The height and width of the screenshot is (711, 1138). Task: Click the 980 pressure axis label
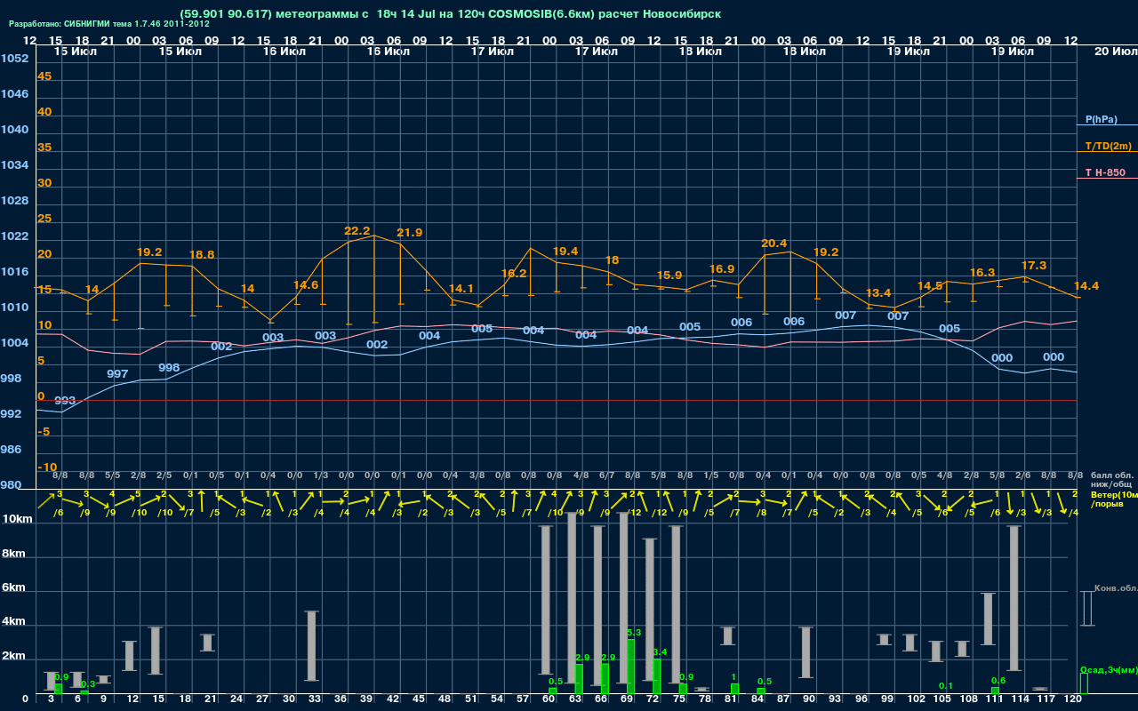pyautogui.click(x=12, y=485)
